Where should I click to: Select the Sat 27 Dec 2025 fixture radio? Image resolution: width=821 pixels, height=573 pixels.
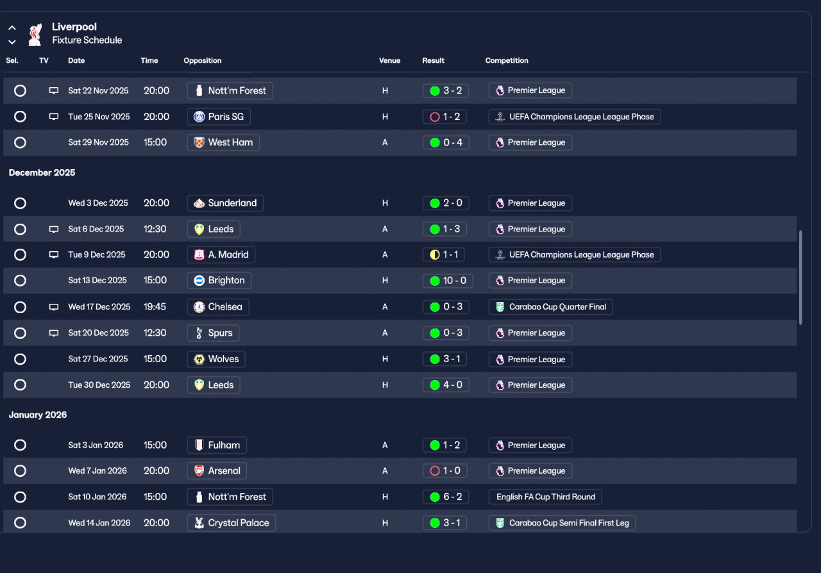coord(20,359)
